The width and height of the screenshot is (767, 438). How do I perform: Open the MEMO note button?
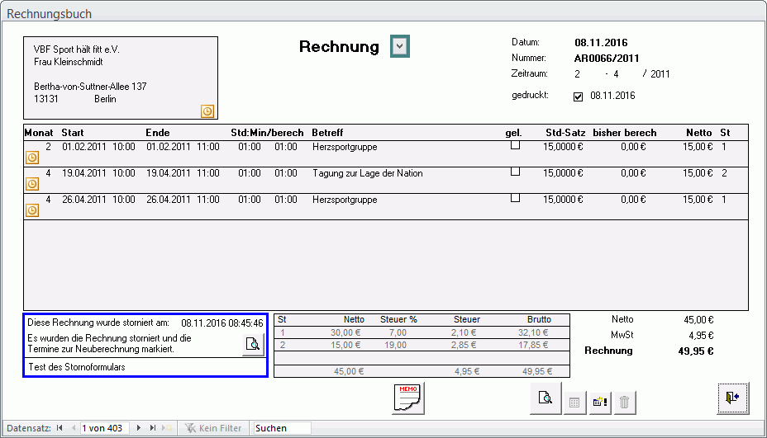408,397
